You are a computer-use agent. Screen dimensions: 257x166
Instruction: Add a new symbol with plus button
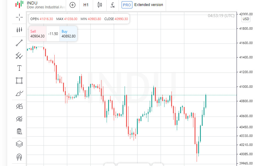72,5
